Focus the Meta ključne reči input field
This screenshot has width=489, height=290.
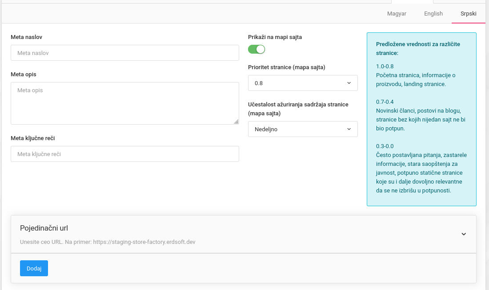coord(125,154)
